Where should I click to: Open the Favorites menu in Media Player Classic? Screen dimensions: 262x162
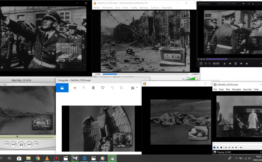click(247, 89)
